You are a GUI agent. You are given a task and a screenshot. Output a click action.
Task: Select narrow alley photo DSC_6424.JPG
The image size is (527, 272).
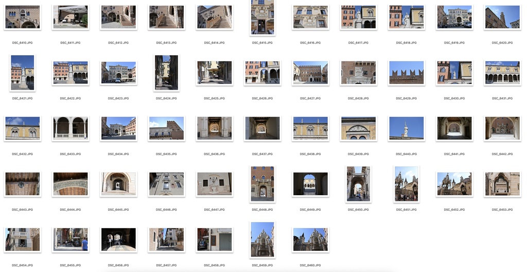tap(166, 73)
